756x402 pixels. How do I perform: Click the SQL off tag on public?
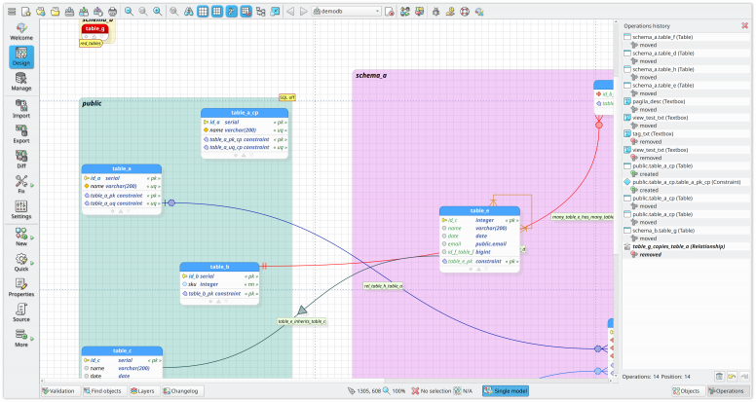[x=287, y=97]
